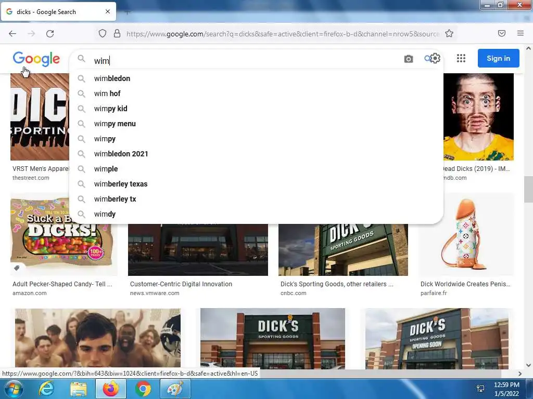533x399 pixels.
Task: Open the clock showing 12:59 PM
Action: click(x=506, y=389)
